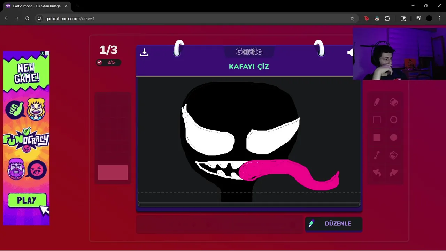Reload the Gartic Phone page
446x251 pixels.
[x=27, y=18]
